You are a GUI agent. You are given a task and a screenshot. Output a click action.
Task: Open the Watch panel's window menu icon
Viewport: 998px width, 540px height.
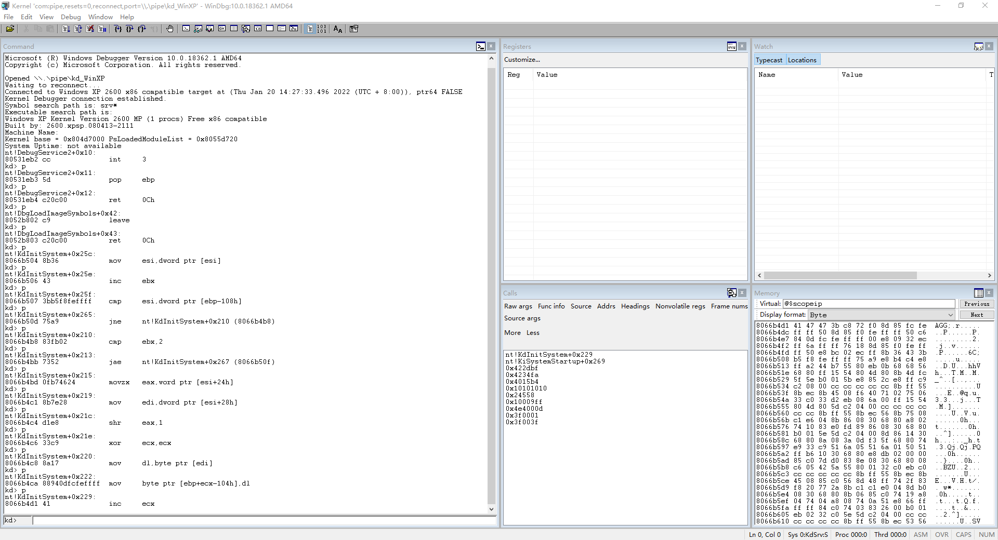click(979, 46)
